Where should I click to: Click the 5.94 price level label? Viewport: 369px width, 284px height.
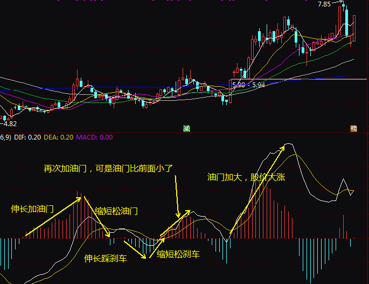click(x=259, y=85)
